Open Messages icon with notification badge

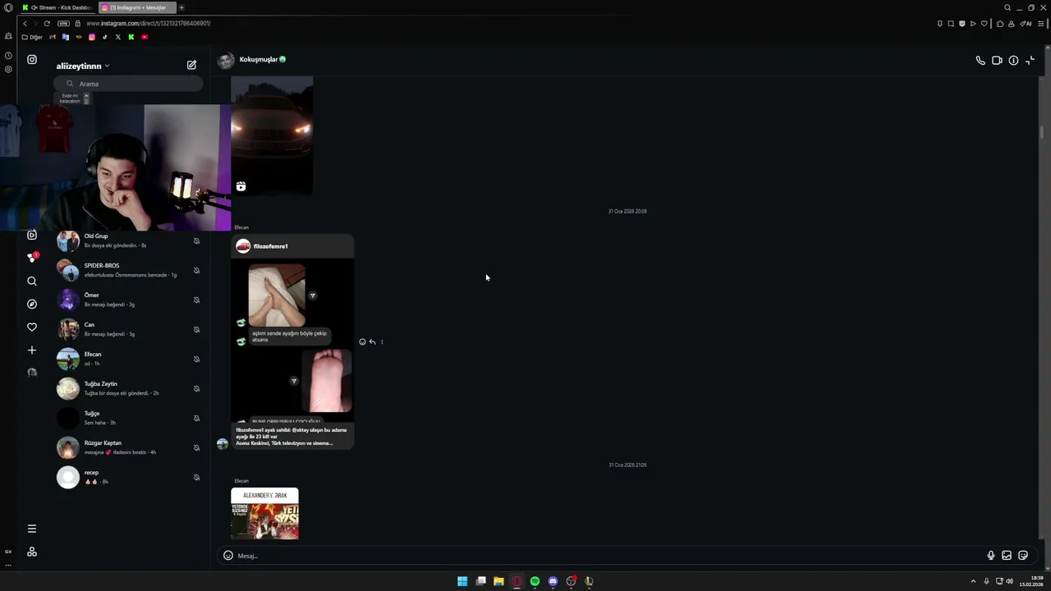(32, 257)
